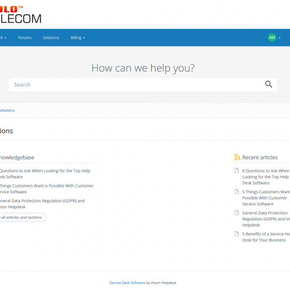Open the Forums navigation item

25,38
